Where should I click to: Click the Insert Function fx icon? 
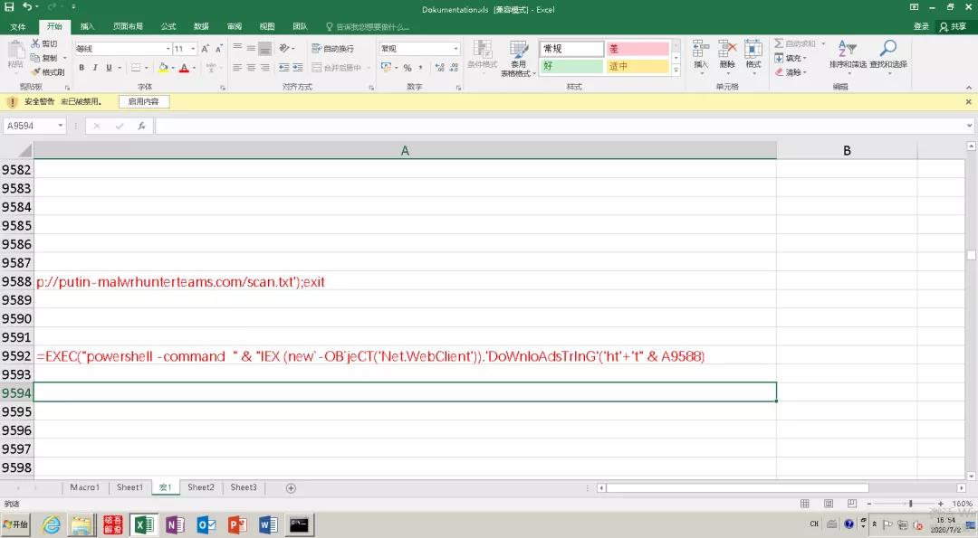click(x=141, y=126)
